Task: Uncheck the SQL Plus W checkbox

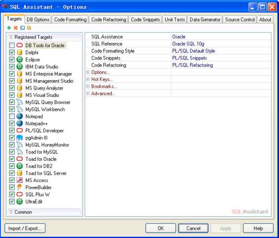Action: click(x=12, y=194)
